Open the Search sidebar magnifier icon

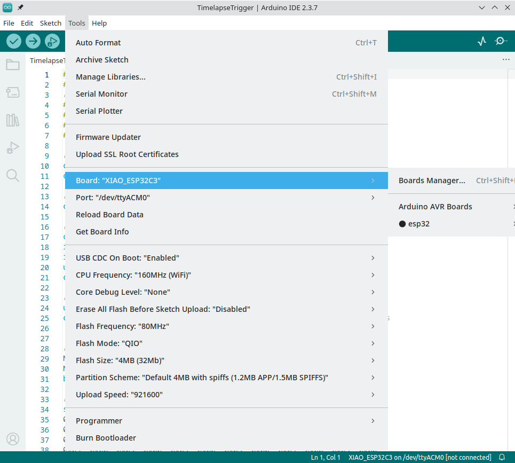tap(13, 176)
